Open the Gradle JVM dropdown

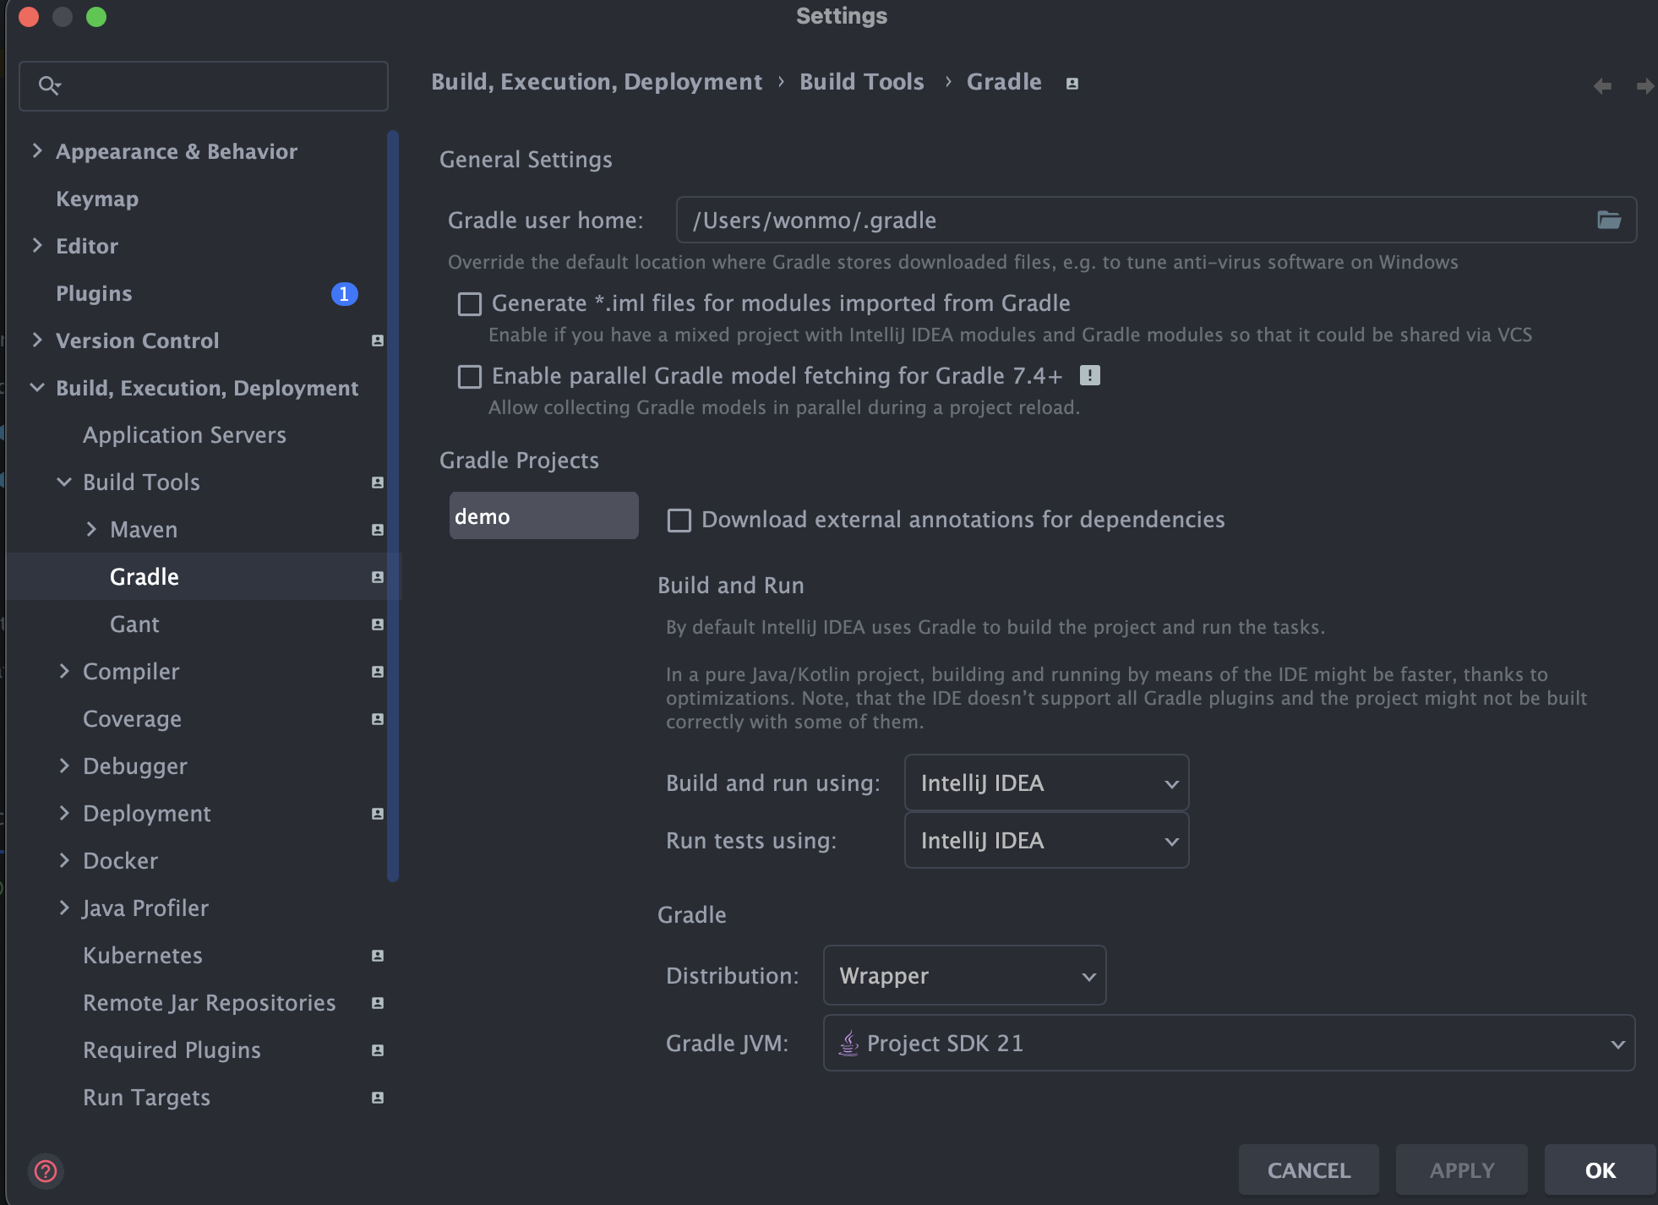[x=1229, y=1044]
